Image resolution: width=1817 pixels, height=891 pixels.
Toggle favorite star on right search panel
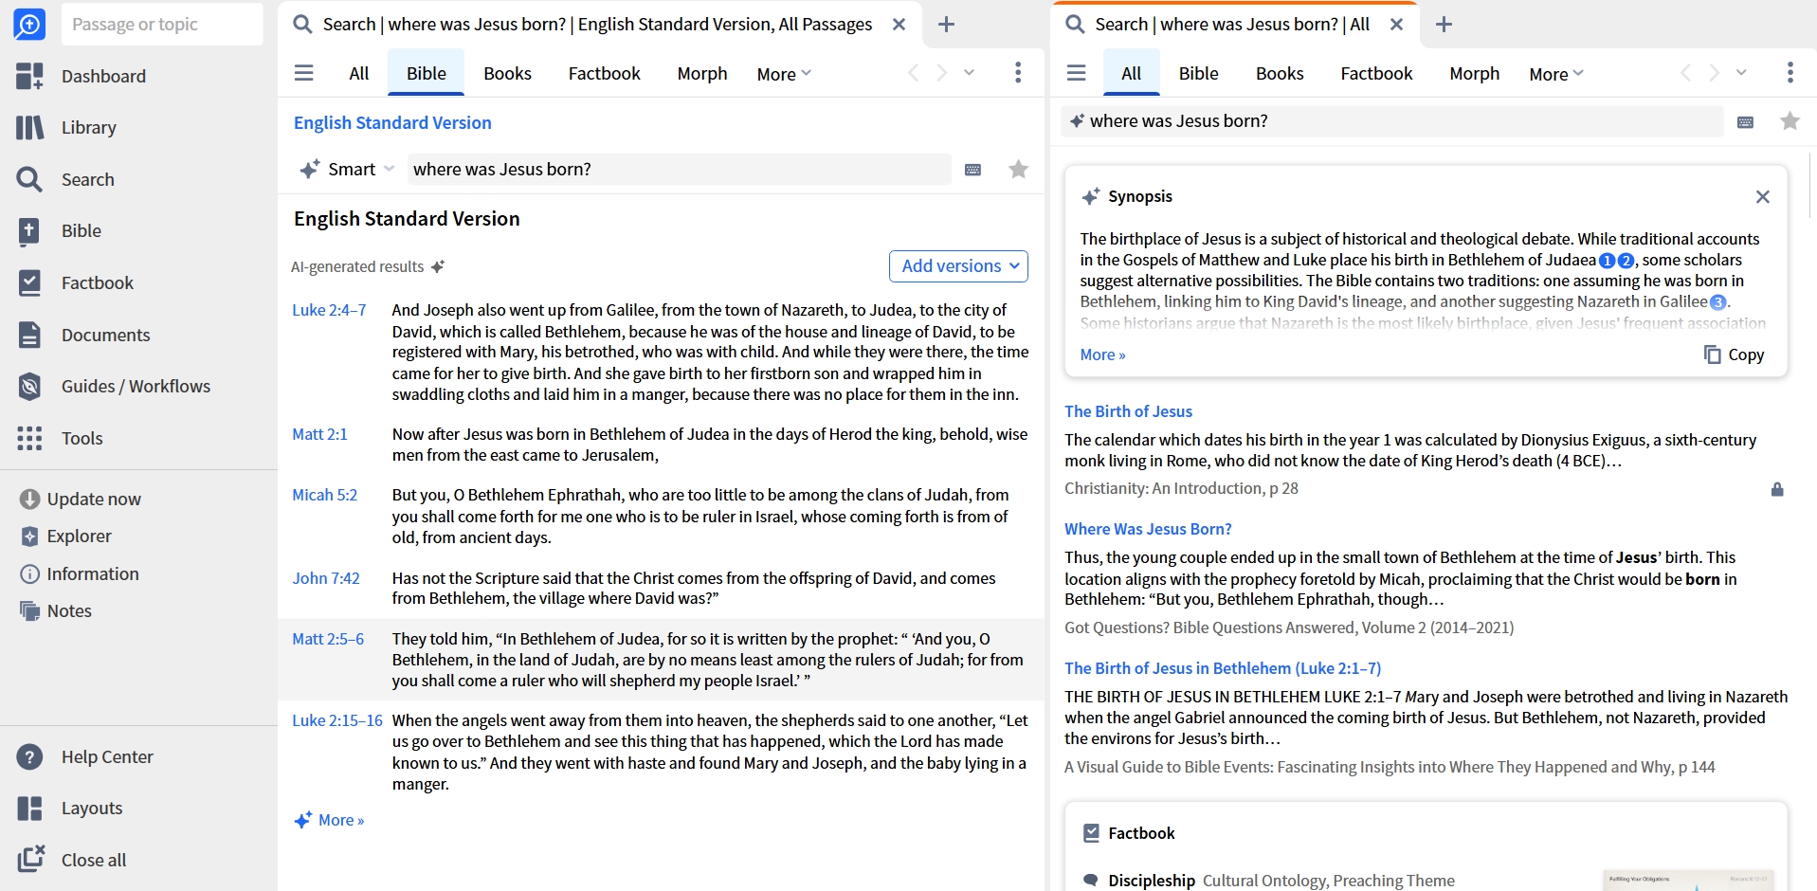pos(1790,121)
